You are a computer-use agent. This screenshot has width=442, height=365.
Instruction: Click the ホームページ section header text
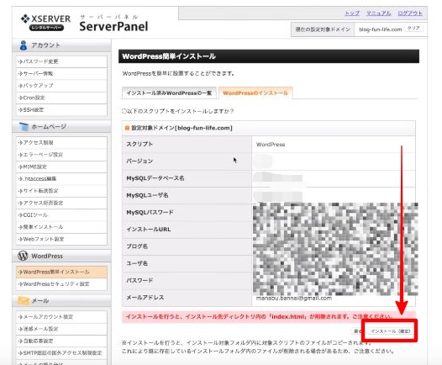click(x=49, y=127)
